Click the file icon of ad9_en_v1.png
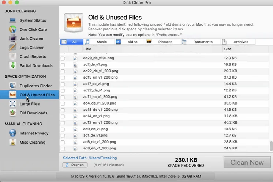The height and width of the screenshot is (182, 273). point(75,129)
